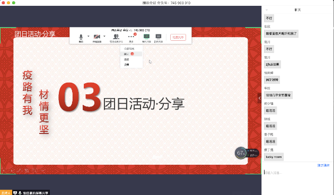
Task: Expand the microphone options arrow
Action: (x=89, y=36)
